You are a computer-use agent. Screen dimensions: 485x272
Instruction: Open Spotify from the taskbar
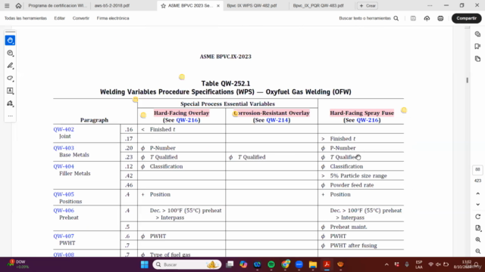coord(271,264)
